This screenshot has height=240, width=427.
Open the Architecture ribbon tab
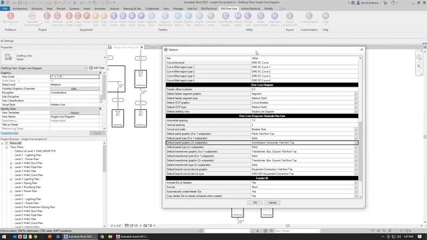(x=20, y=9)
